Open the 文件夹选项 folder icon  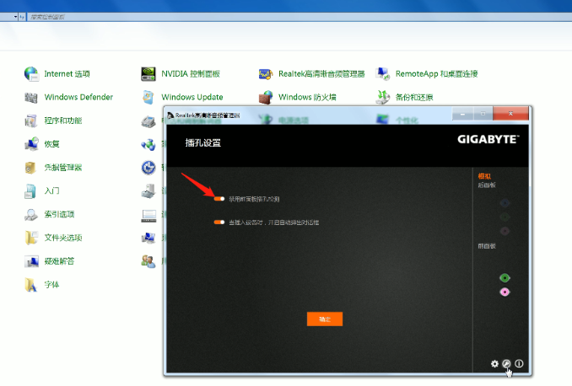tap(31, 238)
